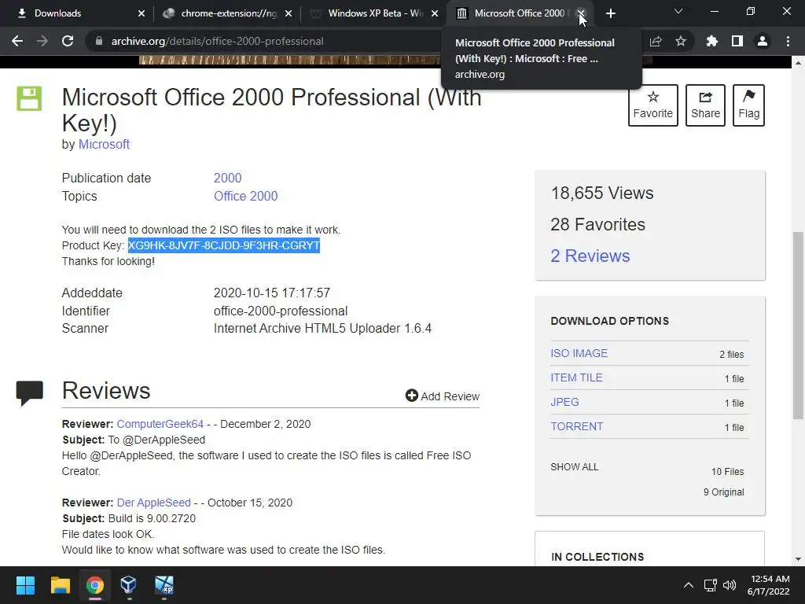
Task: Open the Windows Start menu
Action: click(x=25, y=585)
